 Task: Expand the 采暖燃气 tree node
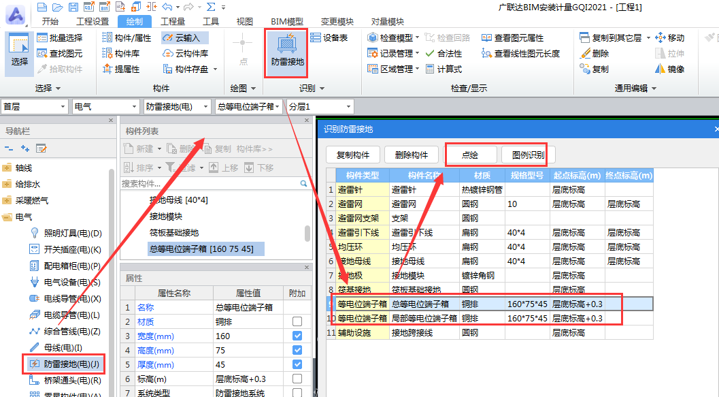(x=7, y=201)
